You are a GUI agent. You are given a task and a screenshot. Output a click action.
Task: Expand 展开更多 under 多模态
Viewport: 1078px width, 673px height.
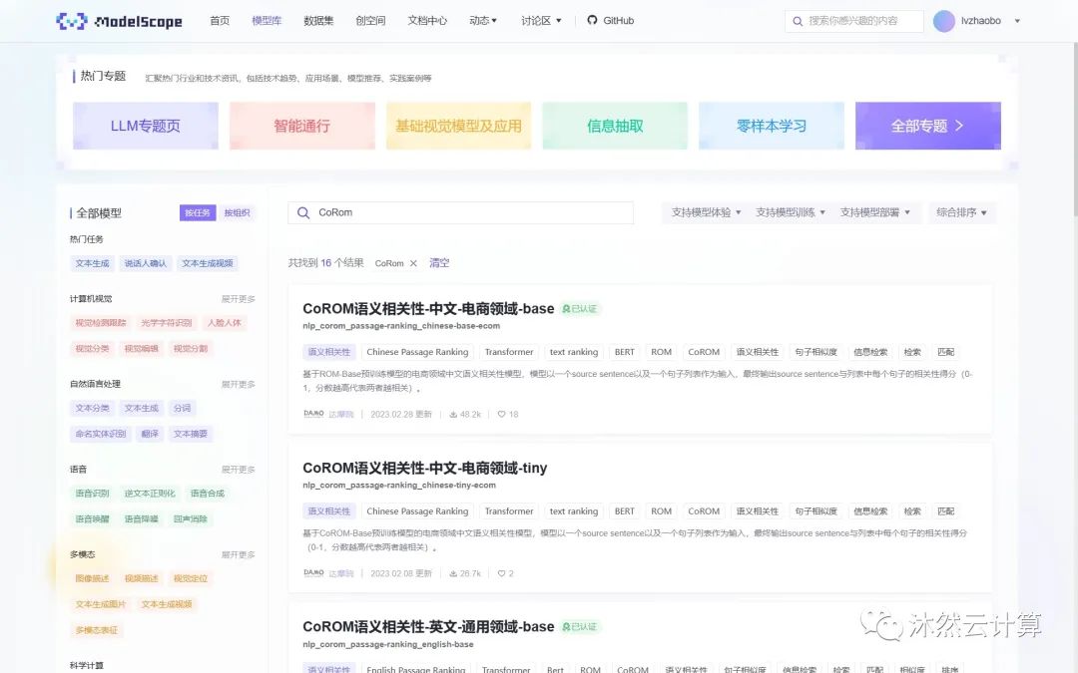(238, 555)
